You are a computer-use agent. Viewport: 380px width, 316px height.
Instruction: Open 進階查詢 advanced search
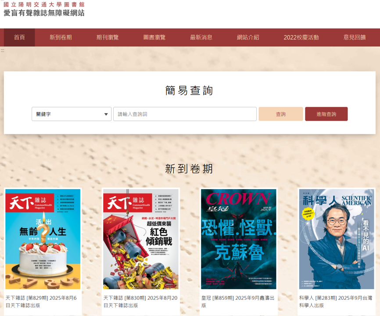(326, 114)
